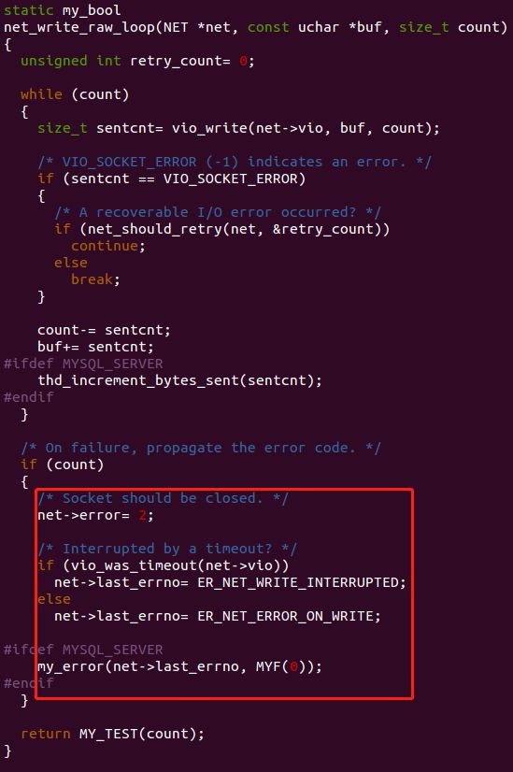Click the 'On failure, propagate' comment
513x772 pixels.
[x=200, y=448]
